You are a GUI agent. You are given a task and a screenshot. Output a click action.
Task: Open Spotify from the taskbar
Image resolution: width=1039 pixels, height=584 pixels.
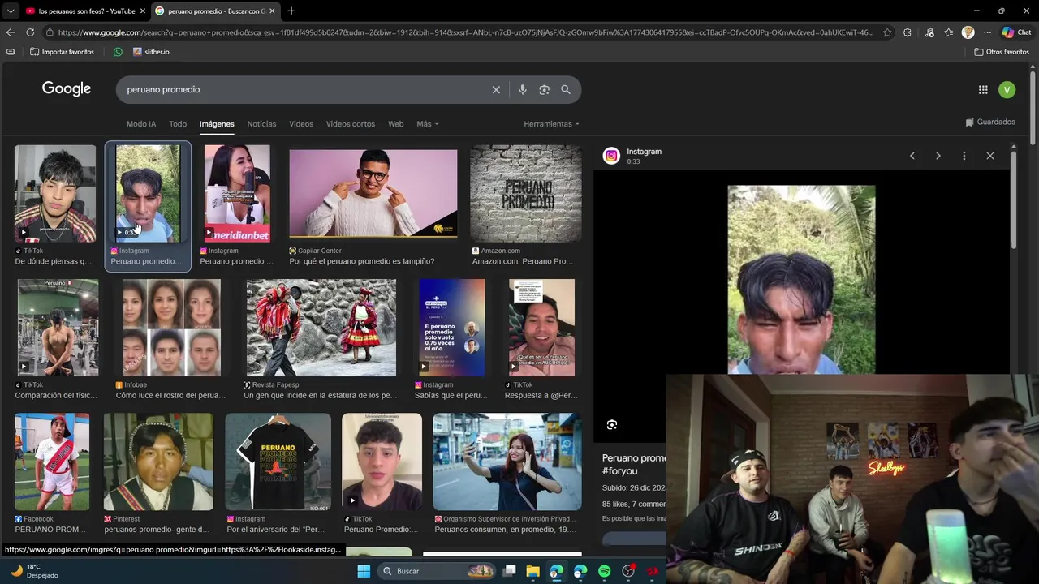[604, 571]
